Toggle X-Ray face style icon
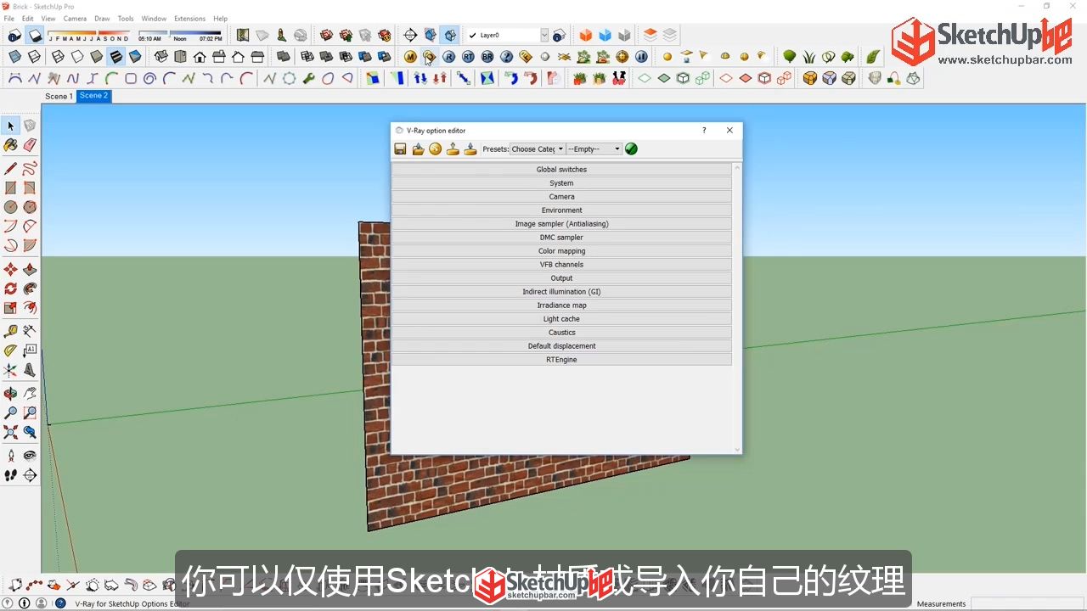The image size is (1087, 611). (14, 57)
